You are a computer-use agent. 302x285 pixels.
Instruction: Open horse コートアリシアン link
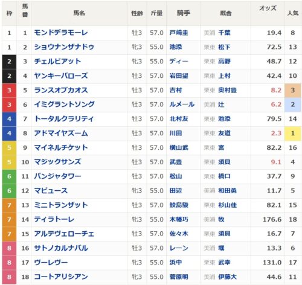[61, 277]
